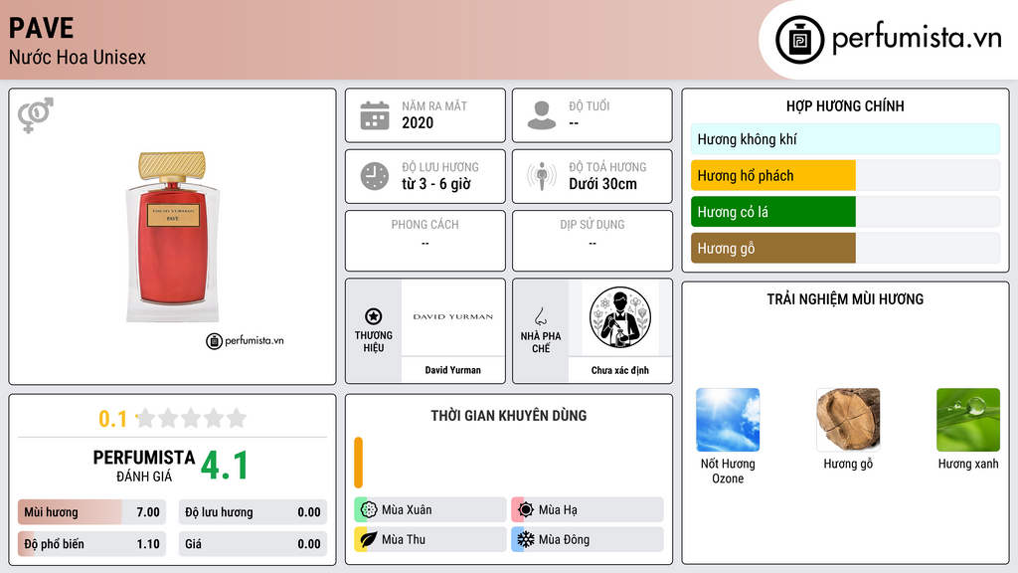The image size is (1018, 573).
Task: Click the snowflake icon for Mùa Đông
Action: pyautogui.click(x=526, y=539)
